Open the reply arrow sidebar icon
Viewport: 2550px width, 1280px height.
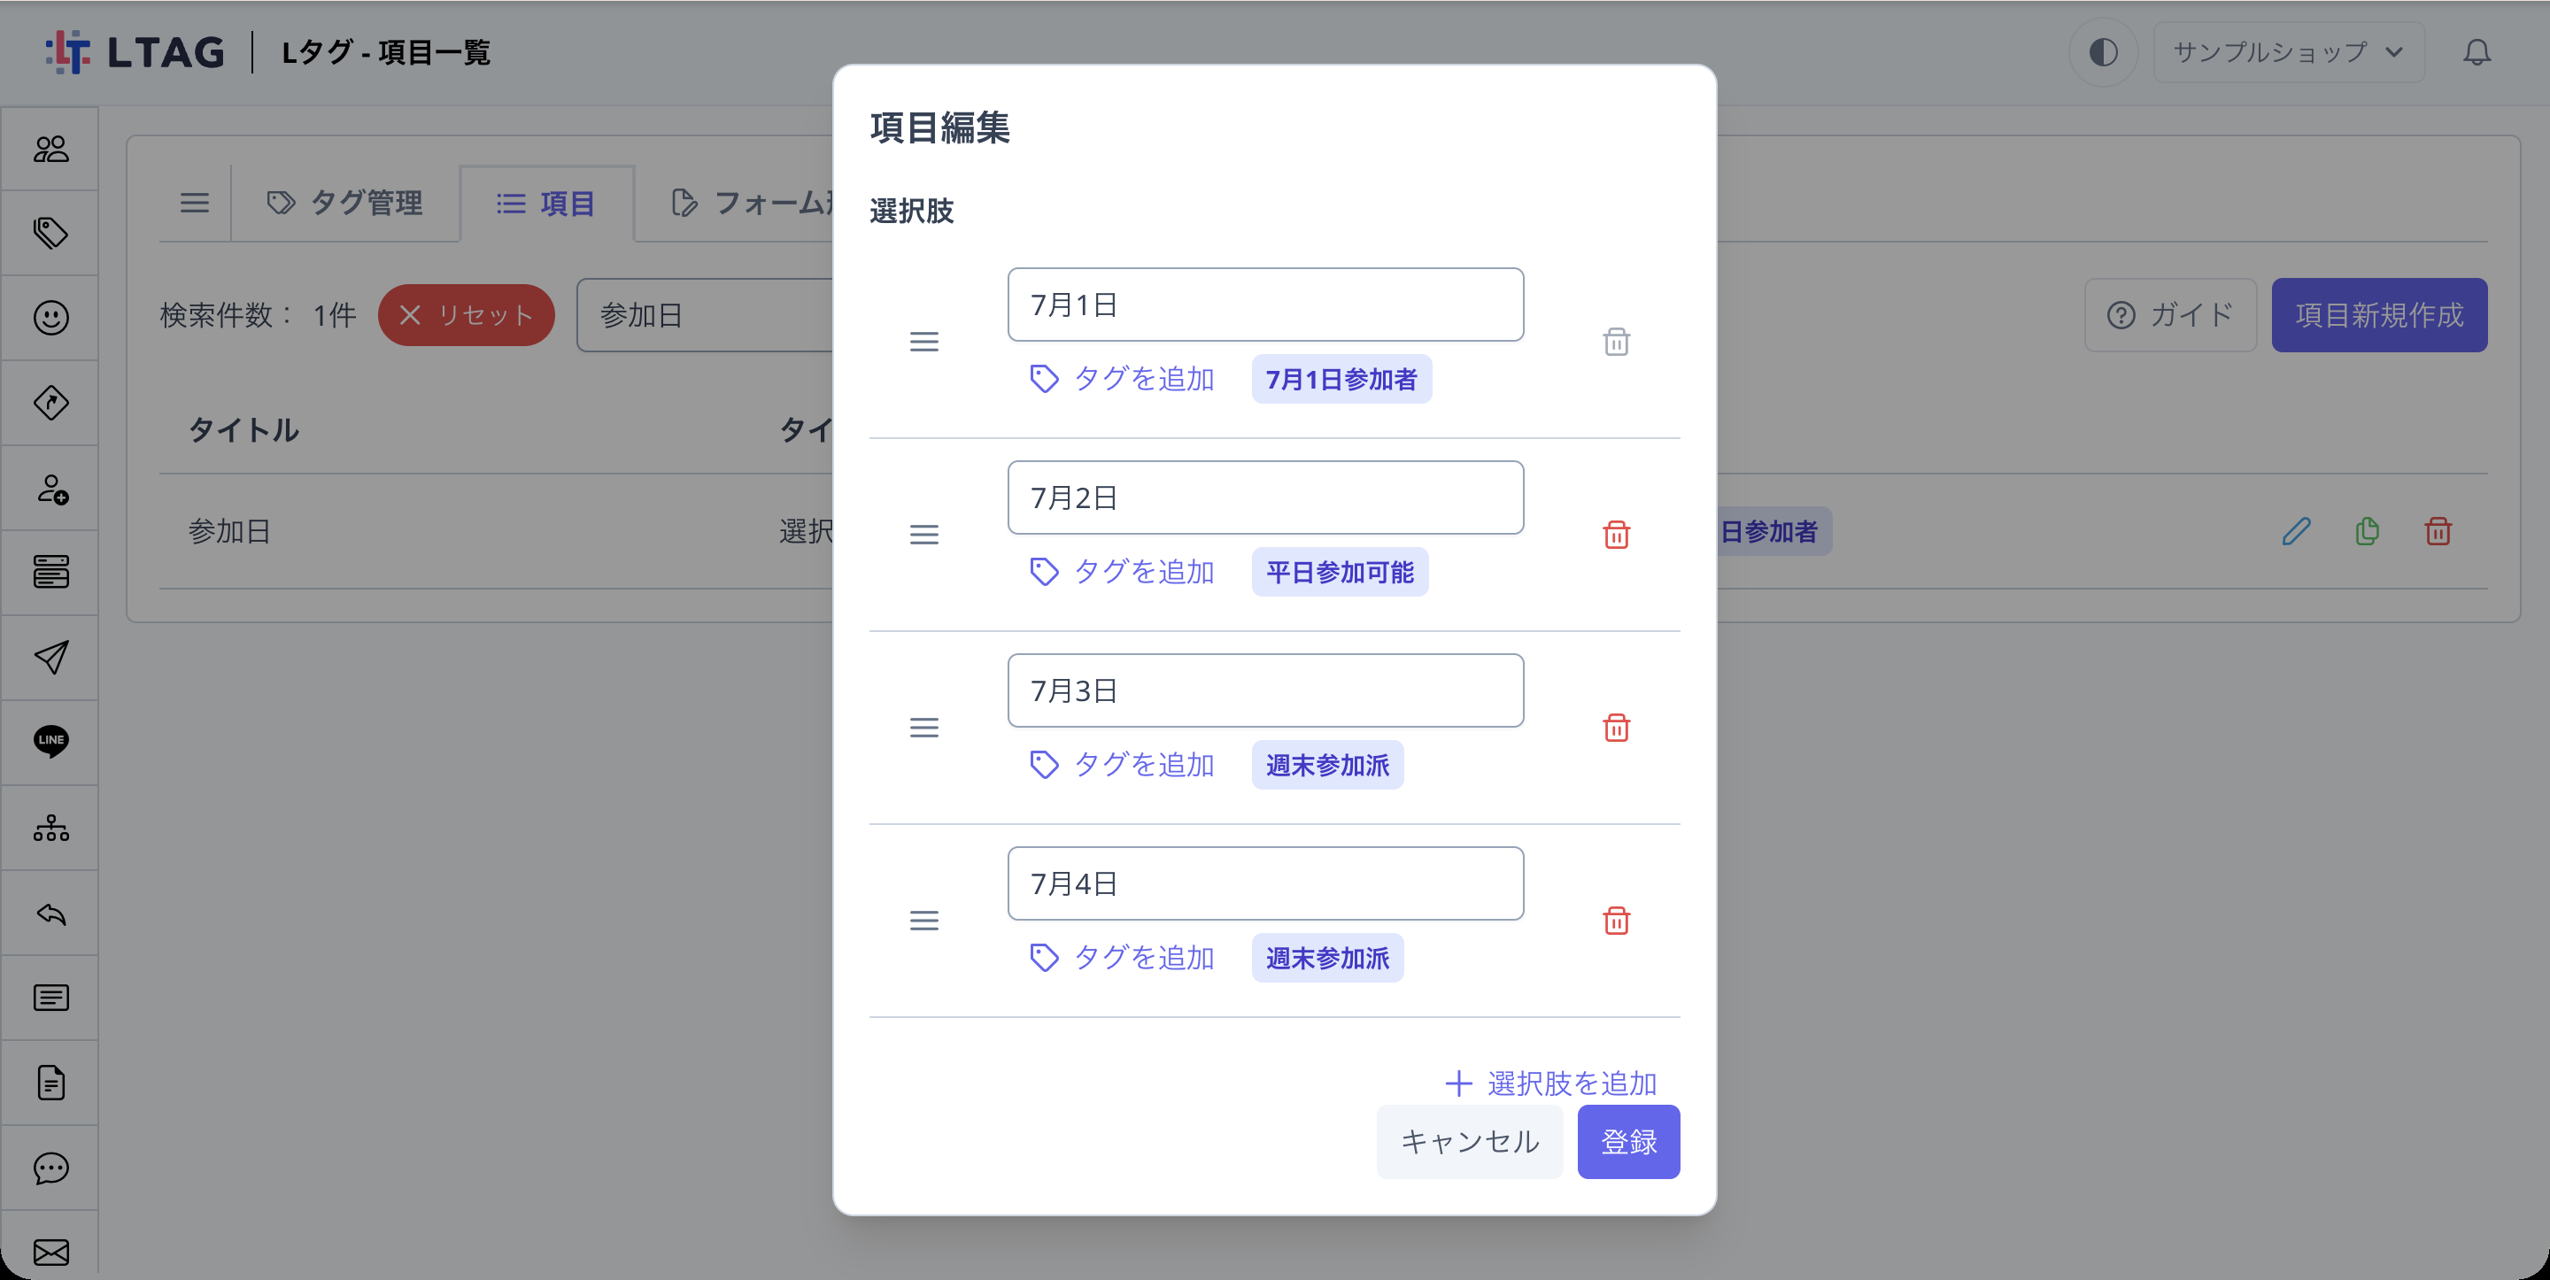pos(50,913)
